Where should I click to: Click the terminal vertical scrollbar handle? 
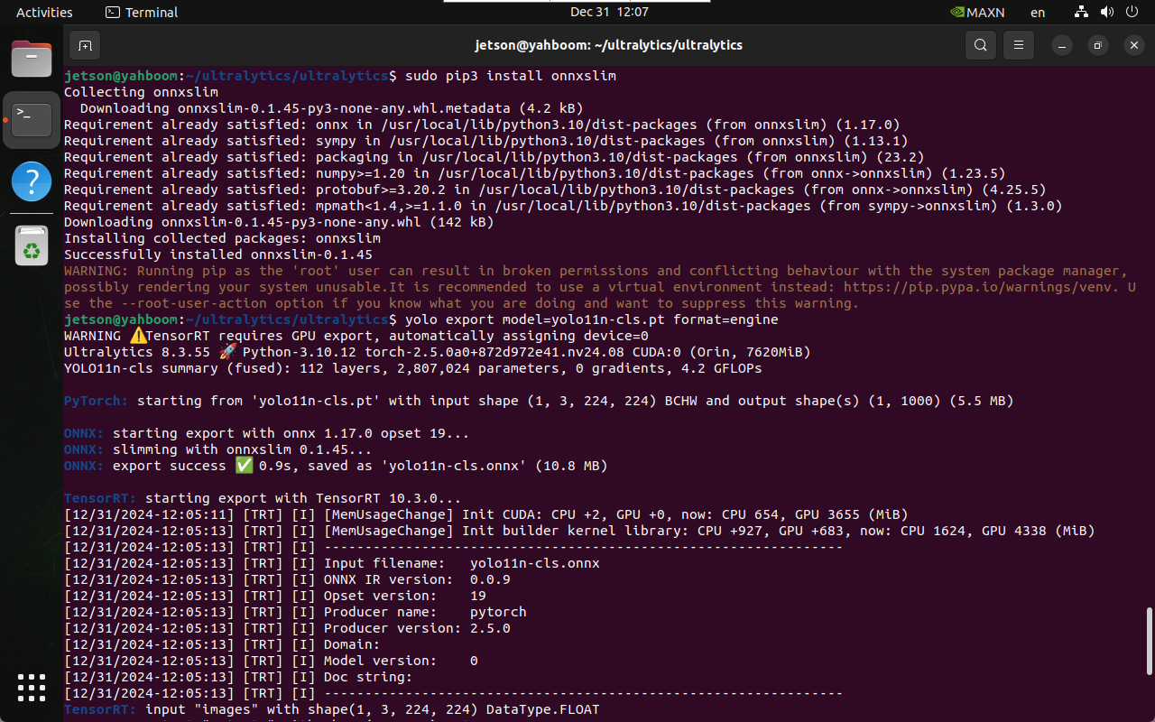[1149, 641]
